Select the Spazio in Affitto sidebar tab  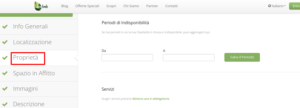[34, 73]
